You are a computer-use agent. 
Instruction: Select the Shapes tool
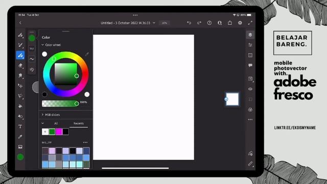20,117
